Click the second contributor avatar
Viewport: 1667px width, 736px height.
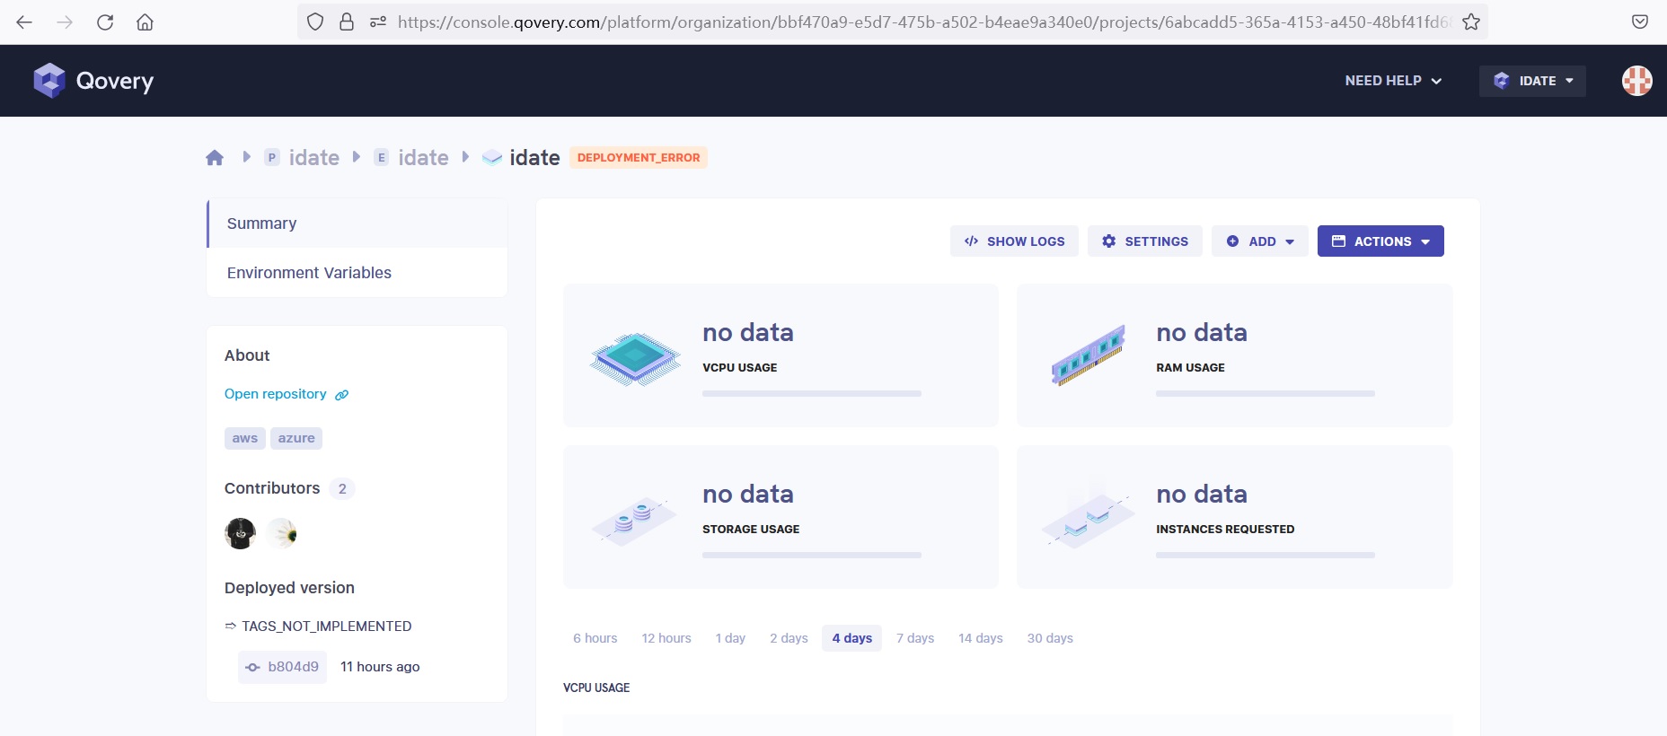[x=282, y=534]
